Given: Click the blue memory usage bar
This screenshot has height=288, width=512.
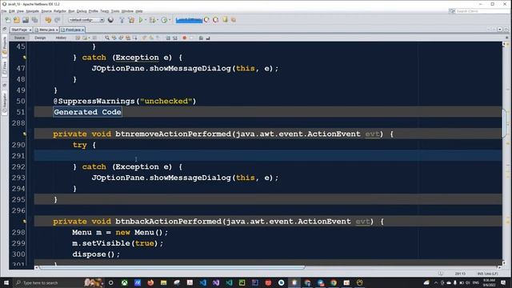Looking at the screenshot, I should [189, 20].
